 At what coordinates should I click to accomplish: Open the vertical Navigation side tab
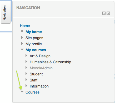(x=6, y=12)
